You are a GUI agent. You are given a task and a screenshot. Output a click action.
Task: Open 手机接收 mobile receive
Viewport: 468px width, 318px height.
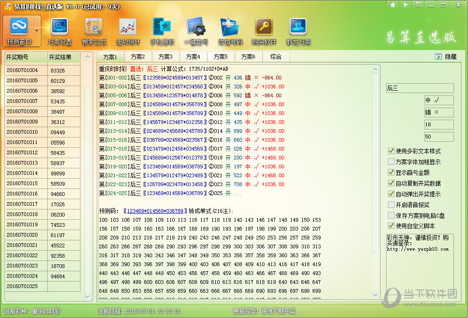click(162, 31)
